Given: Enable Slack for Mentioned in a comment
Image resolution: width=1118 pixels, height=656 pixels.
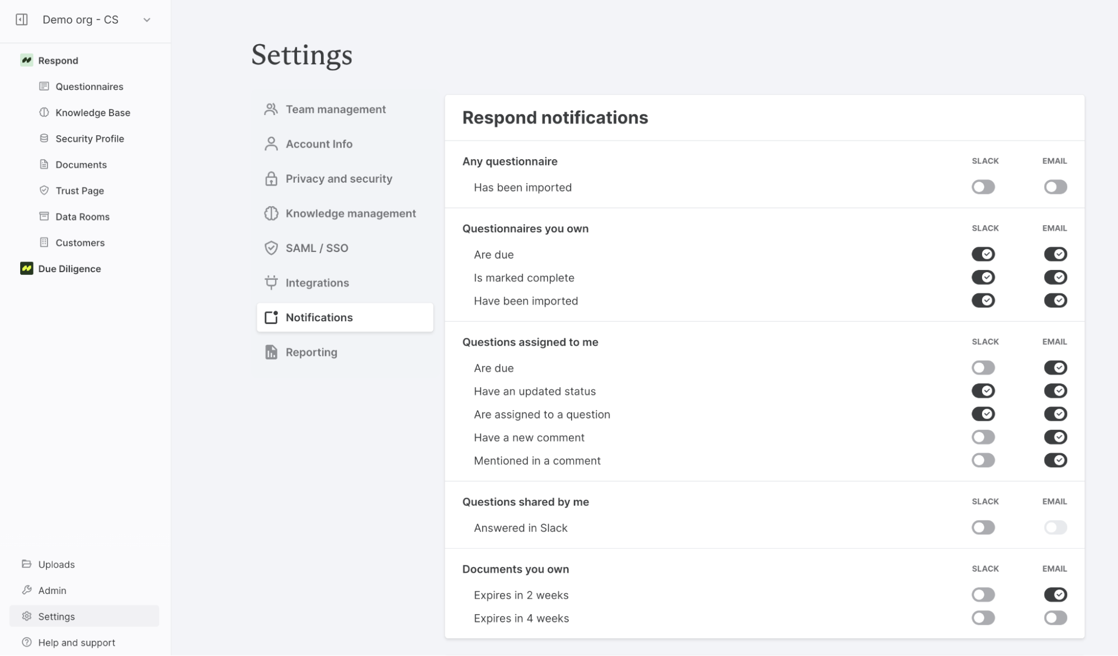Looking at the screenshot, I should pyautogui.click(x=983, y=460).
